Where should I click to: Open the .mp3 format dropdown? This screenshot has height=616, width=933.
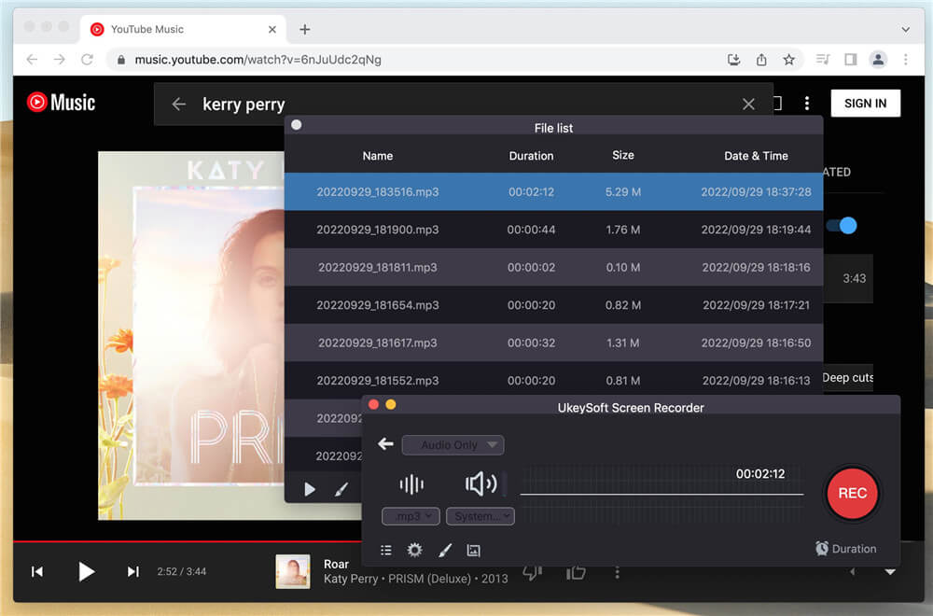(x=411, y=516)
